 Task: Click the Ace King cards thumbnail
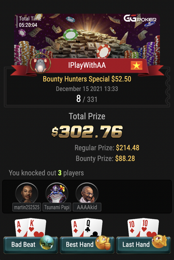(x=30, y=227)
